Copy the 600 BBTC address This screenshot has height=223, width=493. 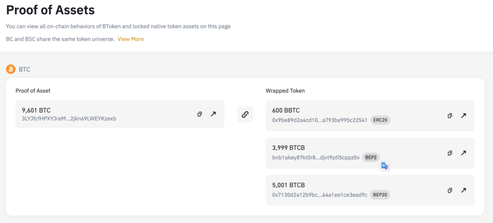(x=450, y=115)
